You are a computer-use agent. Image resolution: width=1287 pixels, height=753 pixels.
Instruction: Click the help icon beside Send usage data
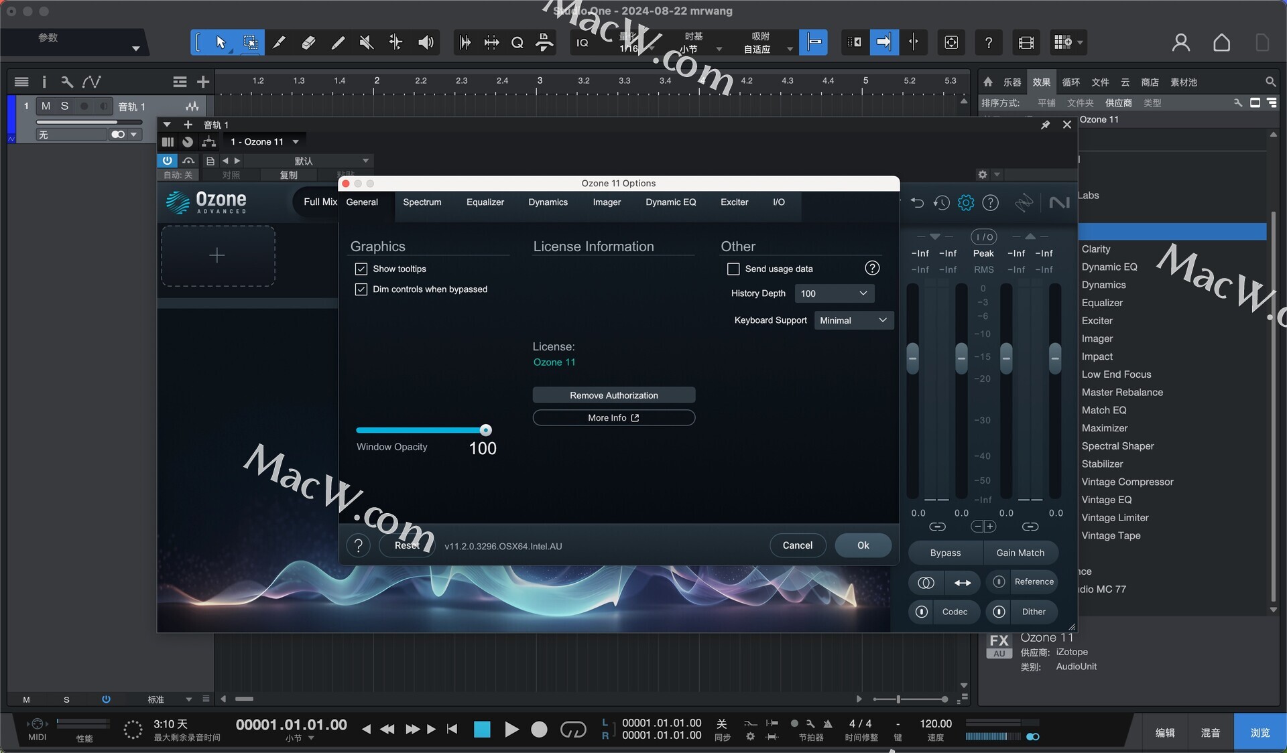[871, 268]
